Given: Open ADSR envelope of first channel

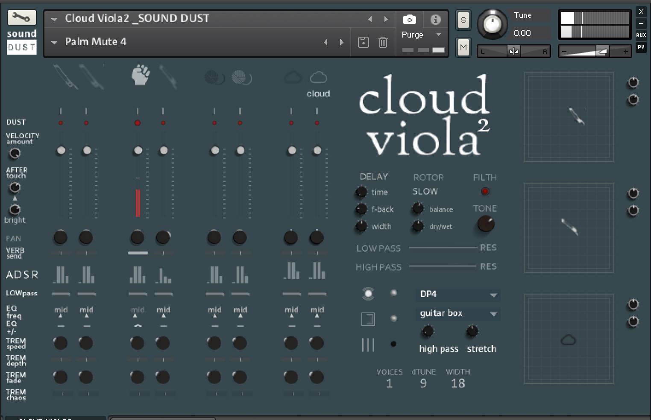Looking at the screenshot, I should coord(61,274).
